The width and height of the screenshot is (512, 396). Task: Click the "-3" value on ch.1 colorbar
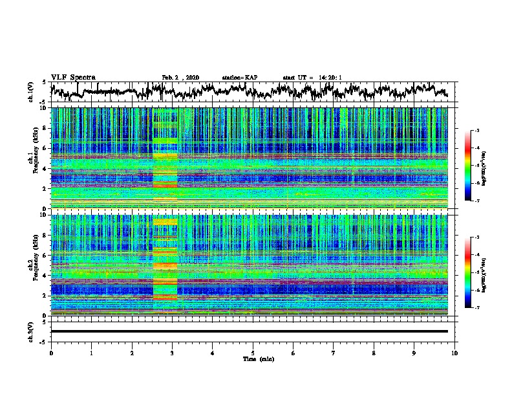coord(476,130)
